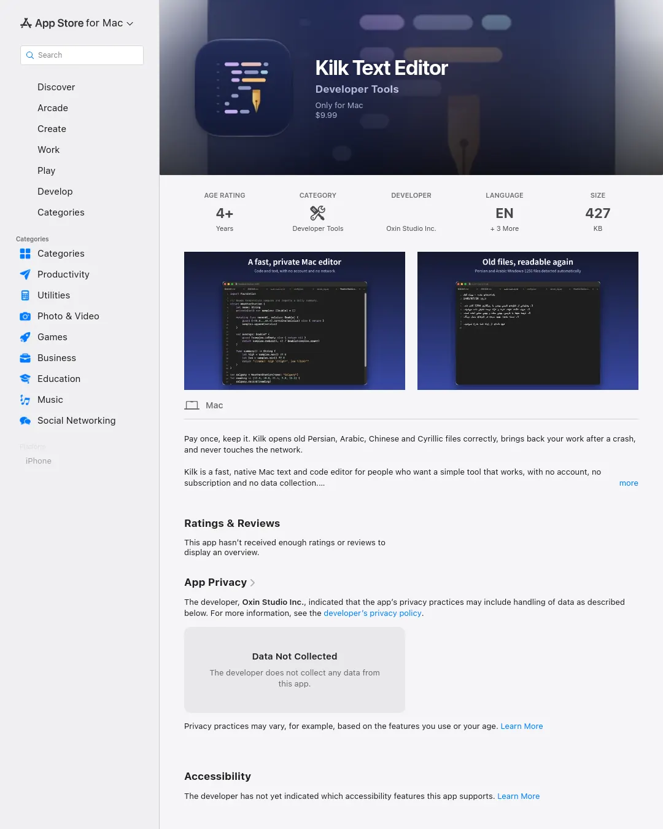This screenshot has width=663, height=829.
Task: Click the Utilities calculator icon
Action: pyautogui.click(x=25, y=295)
